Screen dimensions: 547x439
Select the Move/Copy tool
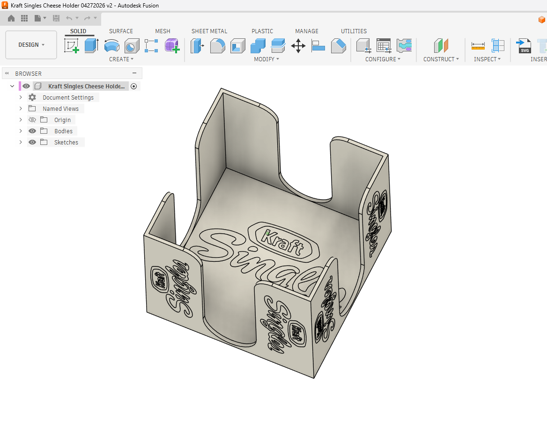(298, 46)
